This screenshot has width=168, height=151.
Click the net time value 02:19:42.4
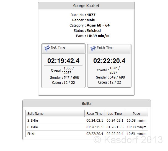[x=63, y=61]
